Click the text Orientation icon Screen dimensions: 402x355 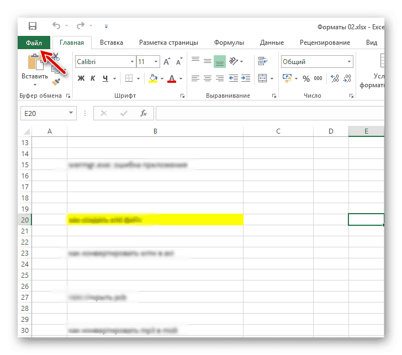[x=233, y=61]
